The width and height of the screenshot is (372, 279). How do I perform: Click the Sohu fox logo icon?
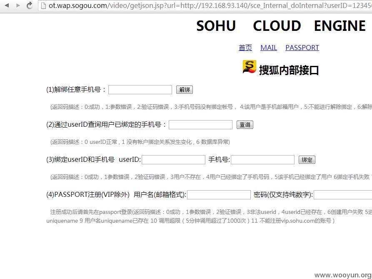(x=249, y=67)
